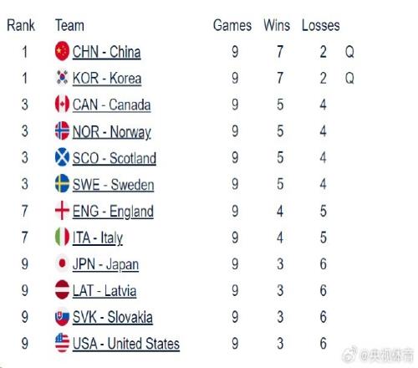418x368 pixels.
Task: Click the Italy flag icon
Action: click(62, 237)
